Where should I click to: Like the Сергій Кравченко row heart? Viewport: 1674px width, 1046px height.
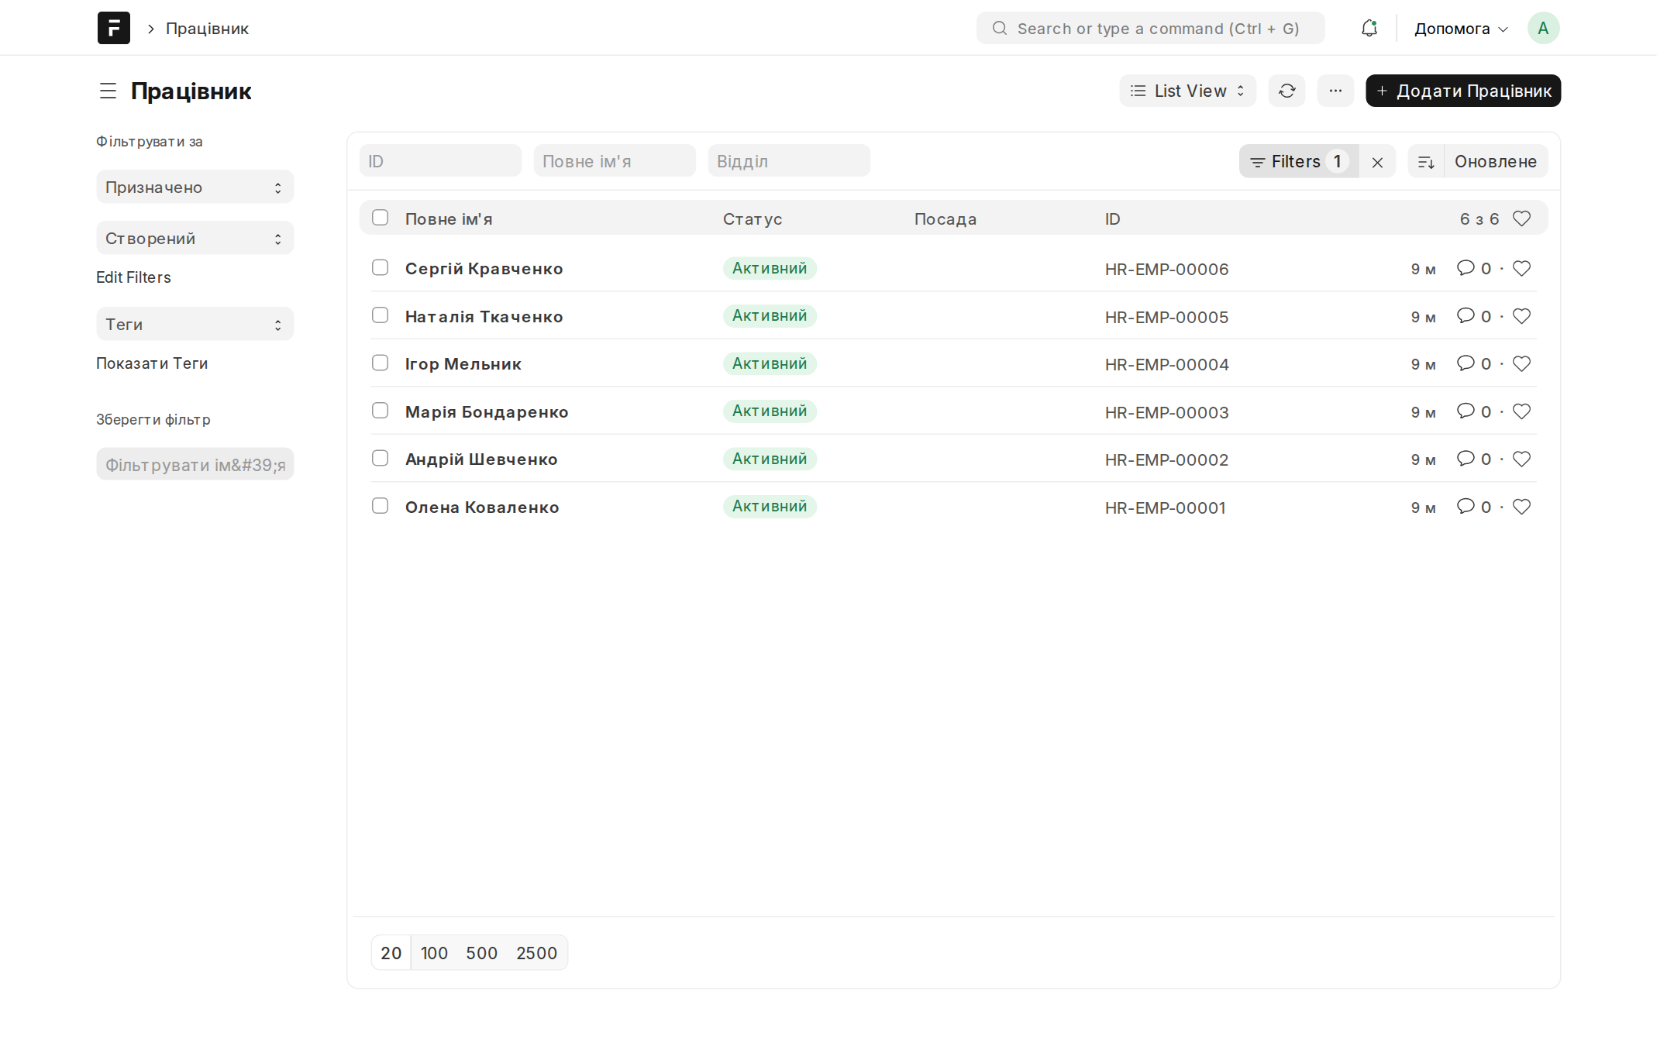(1521, 268)
